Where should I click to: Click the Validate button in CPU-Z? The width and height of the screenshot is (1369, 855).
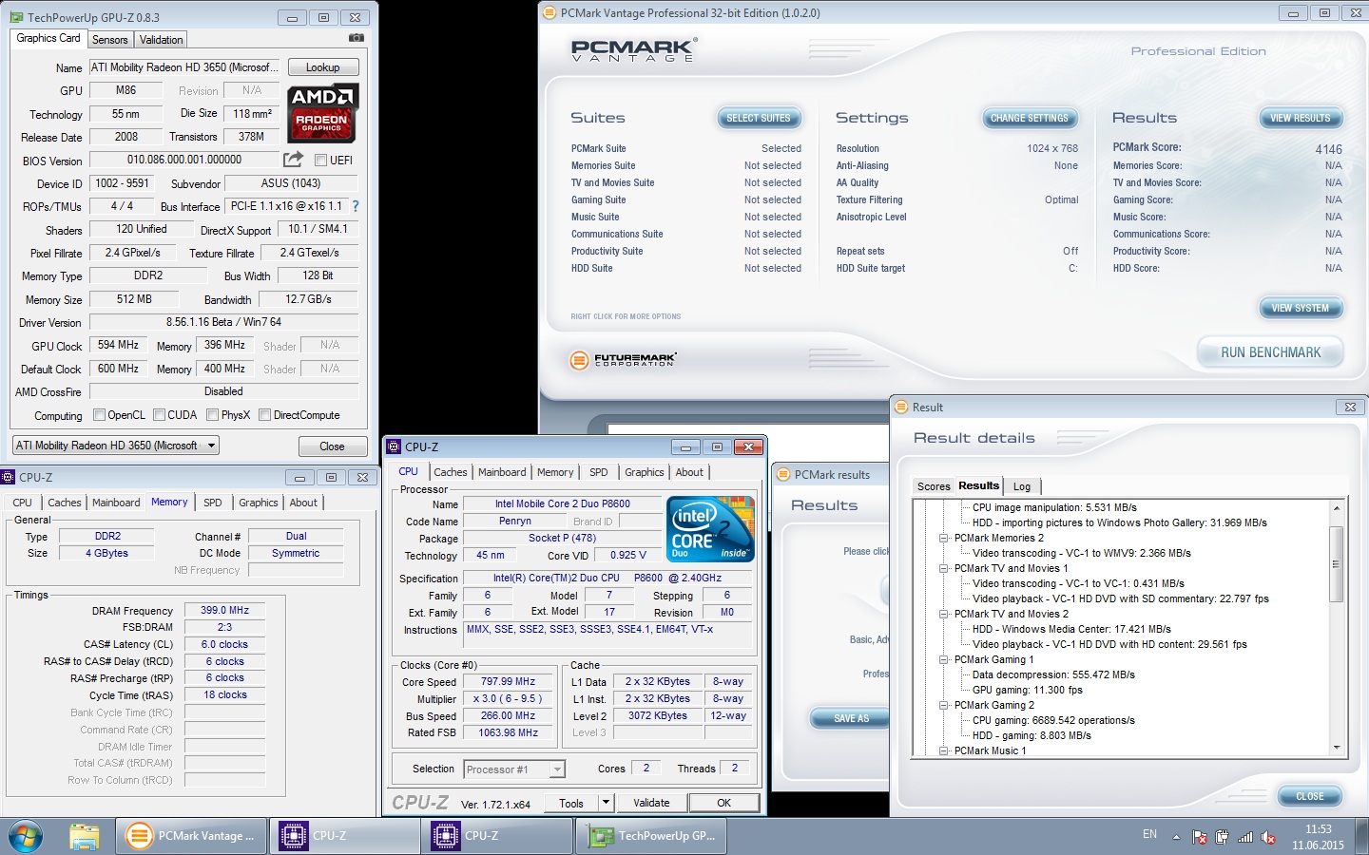[x=651, y=803]
